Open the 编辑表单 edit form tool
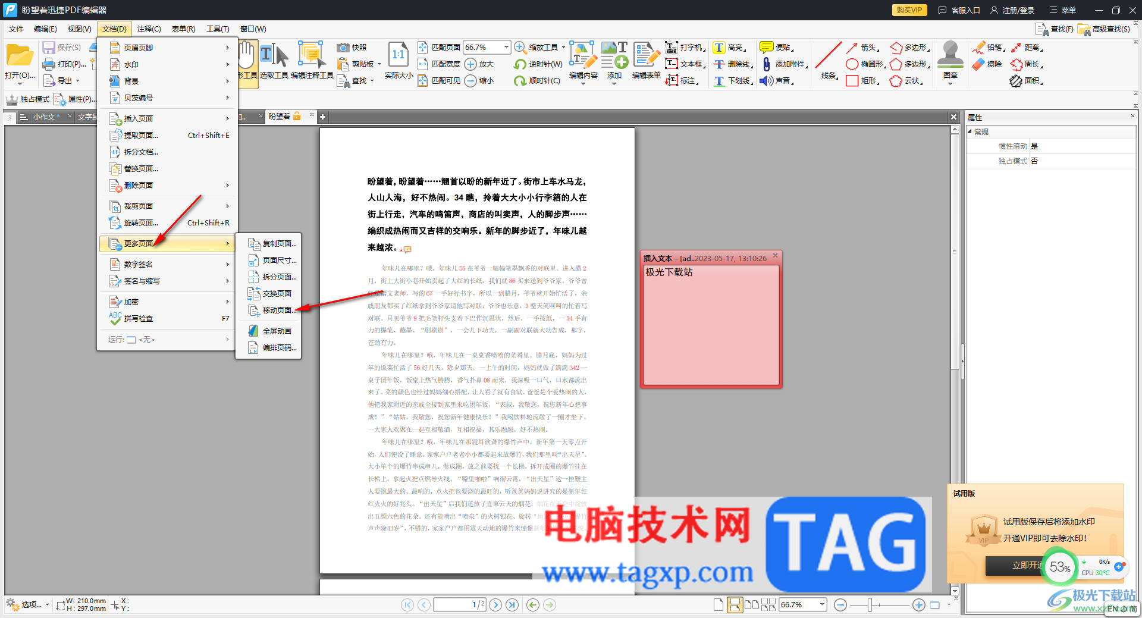1142x618 pixels. point(646,61)
